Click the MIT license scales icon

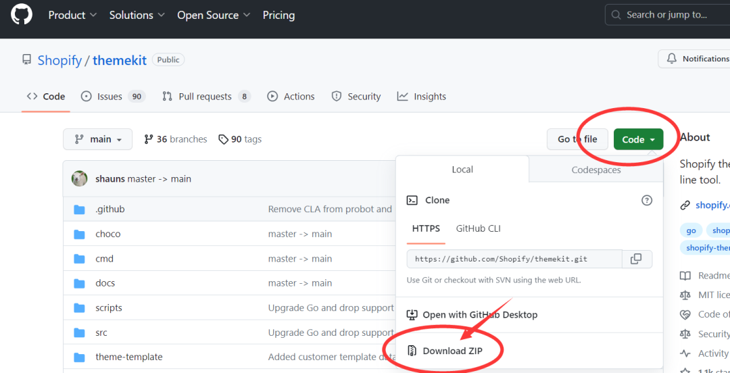tap(685, 295)
